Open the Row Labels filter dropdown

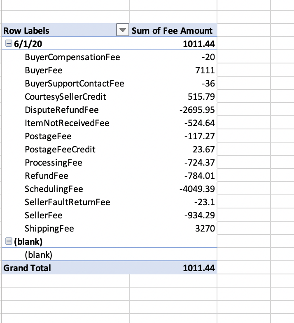122,30
